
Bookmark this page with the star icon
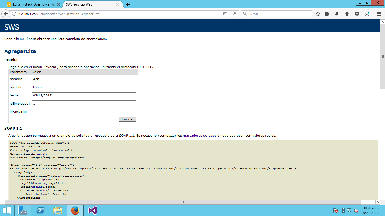click(x=318, y=14)
